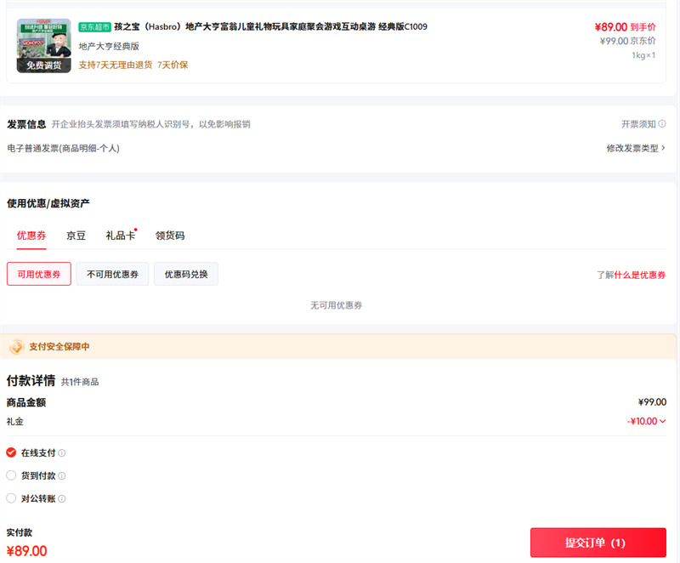
Task: Select the 货到付款 radio button
Action: [11, 476]
